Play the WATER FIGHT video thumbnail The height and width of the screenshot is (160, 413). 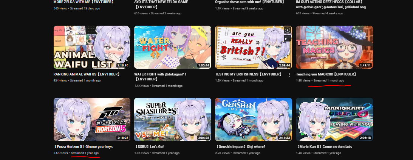click(173, 47)
